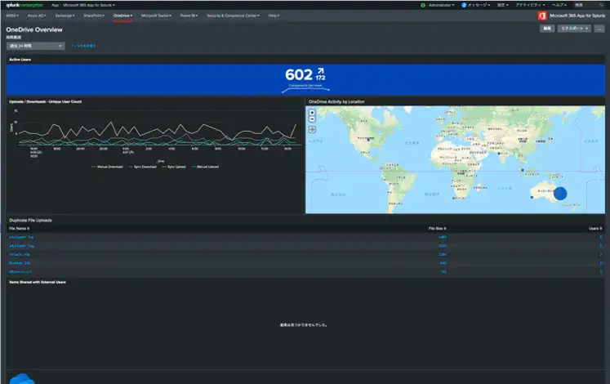
Task: Sort table by Users column
Action: tap(595, 229)
